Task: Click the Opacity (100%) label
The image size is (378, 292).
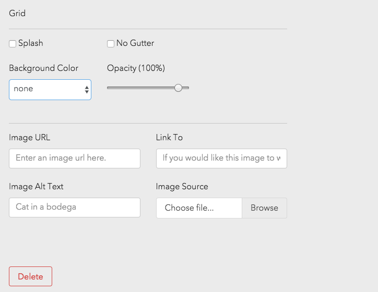Action: click(136, 68)
